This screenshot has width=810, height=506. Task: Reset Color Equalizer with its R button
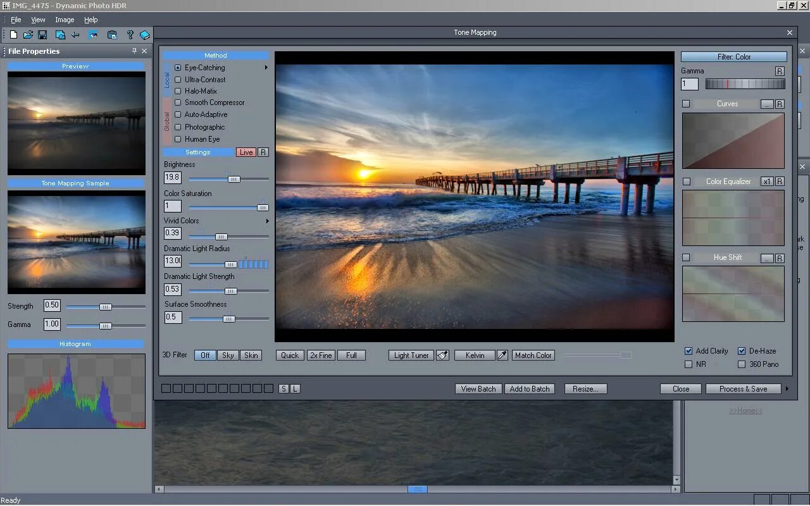click(x=780, y=182)
